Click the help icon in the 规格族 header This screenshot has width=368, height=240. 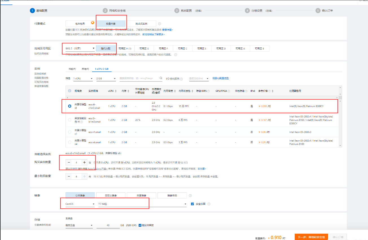tap(70, 91)
